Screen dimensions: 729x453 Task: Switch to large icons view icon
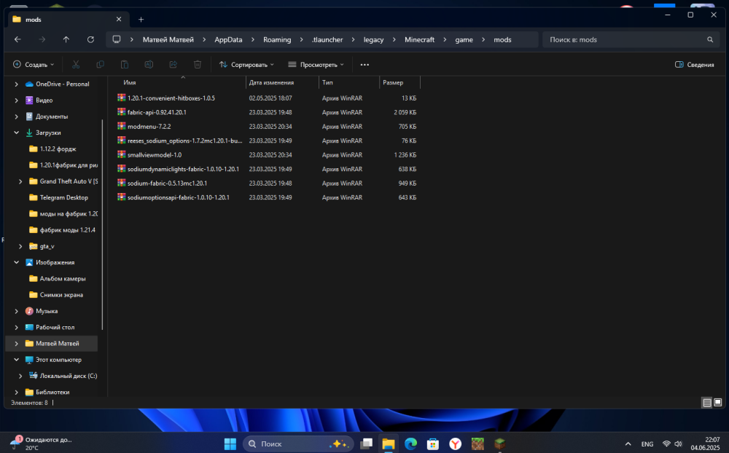coord(718,402)
